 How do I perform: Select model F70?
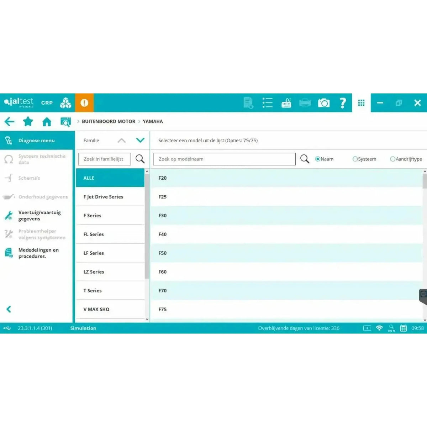click(x=286, y=291)
